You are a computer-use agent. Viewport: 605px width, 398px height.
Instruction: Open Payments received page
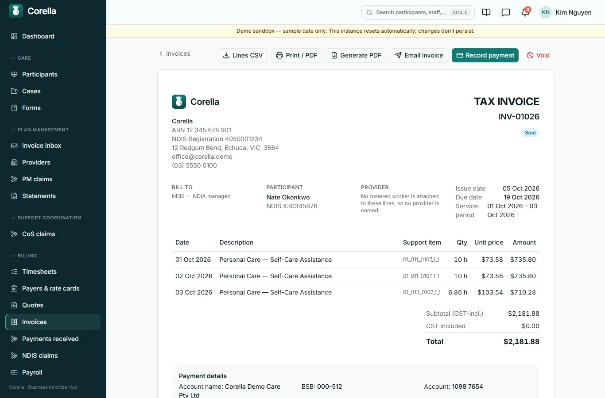[x=53, y=339]
